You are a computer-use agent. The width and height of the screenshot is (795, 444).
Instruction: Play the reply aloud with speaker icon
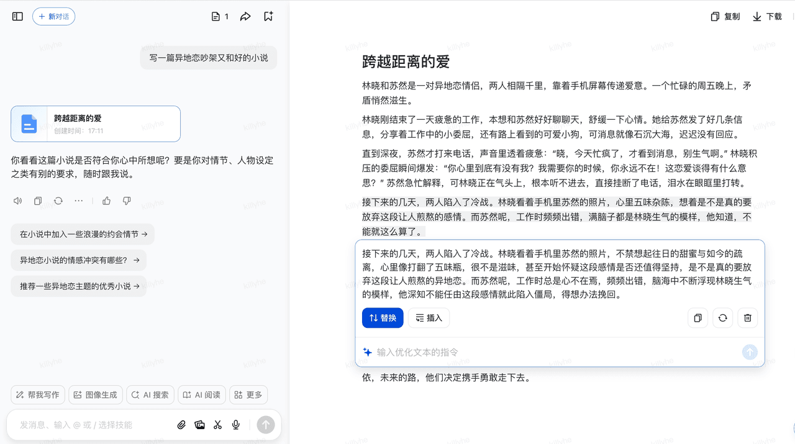click(17, 201)
